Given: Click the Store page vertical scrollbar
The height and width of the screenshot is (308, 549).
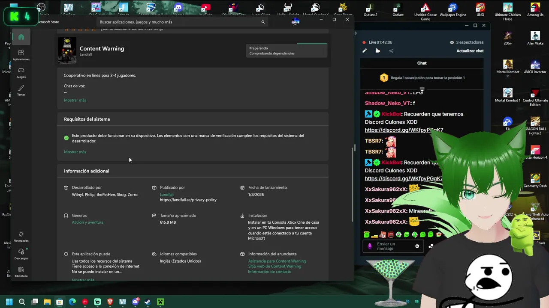Looking at the screenshot, I should click(354, 184).
